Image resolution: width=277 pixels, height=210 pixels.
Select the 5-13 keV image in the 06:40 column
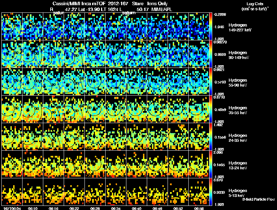click(136, 192)
